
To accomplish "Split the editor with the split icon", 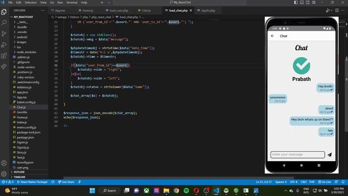I will (337, 10).
